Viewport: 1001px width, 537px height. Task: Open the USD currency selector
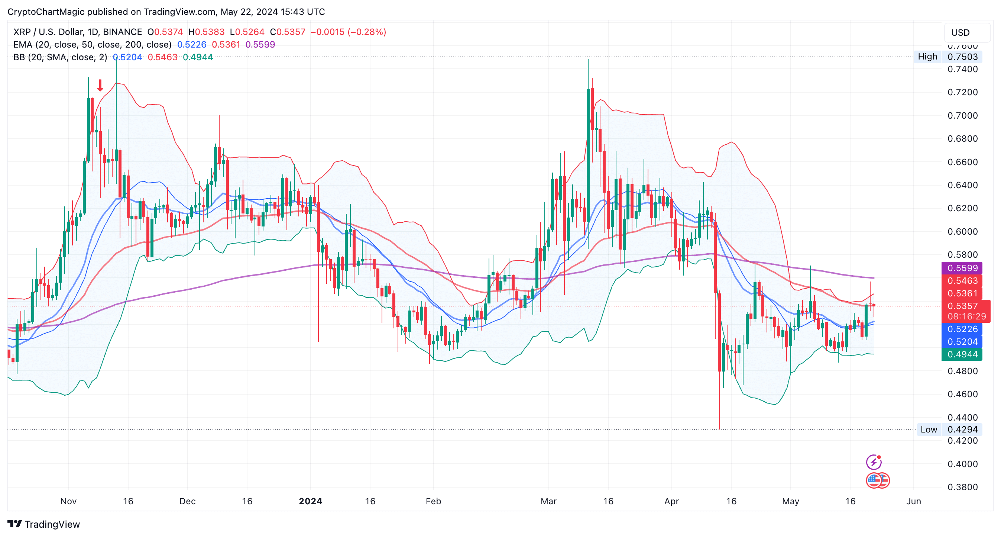967,32
